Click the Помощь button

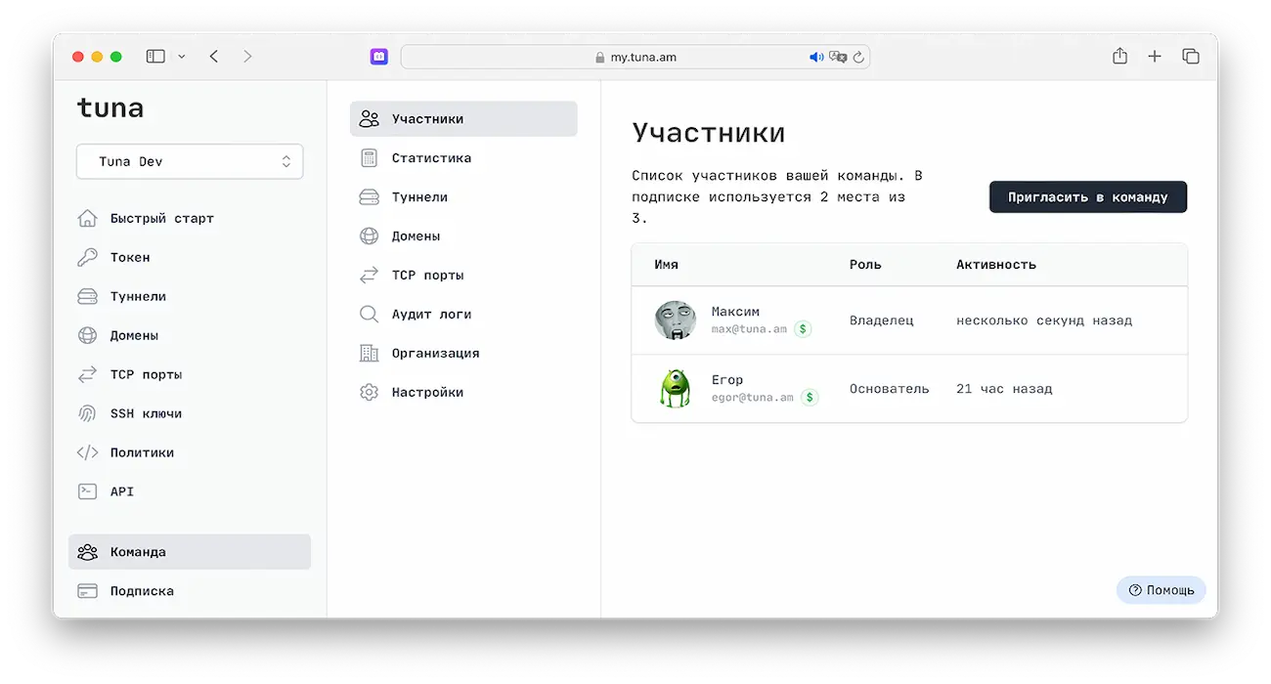tap(1161, 589)
